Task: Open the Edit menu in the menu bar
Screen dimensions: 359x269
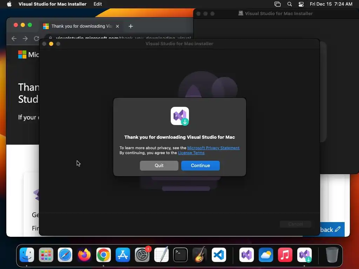Action: pyautogui.click(x=97, y=4)
